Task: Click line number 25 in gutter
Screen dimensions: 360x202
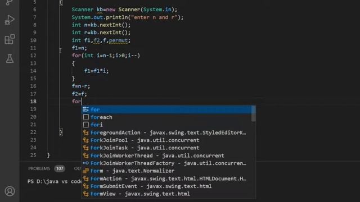Action: tap(33, 155)
